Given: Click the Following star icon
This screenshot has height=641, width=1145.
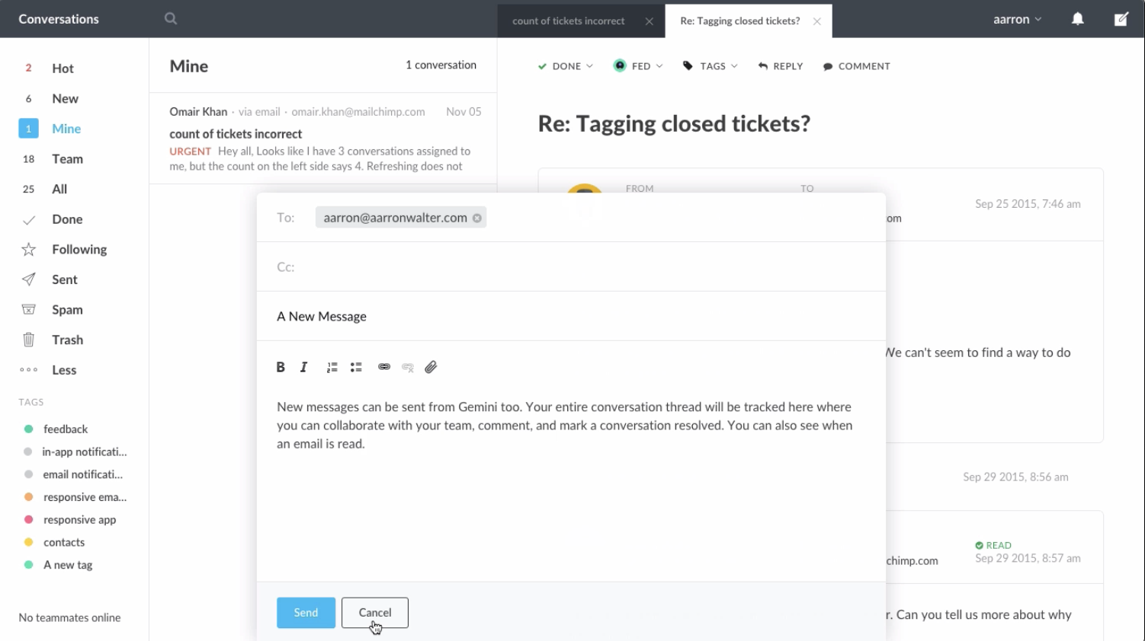Looking at the screenshot, I should pos(28,250).
